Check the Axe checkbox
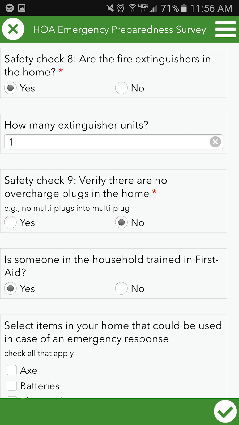 click(x=12, y=370)
